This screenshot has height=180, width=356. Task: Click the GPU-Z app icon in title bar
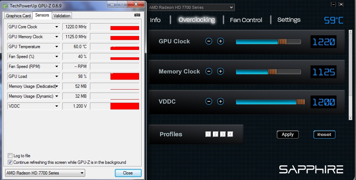coord(6,6)
